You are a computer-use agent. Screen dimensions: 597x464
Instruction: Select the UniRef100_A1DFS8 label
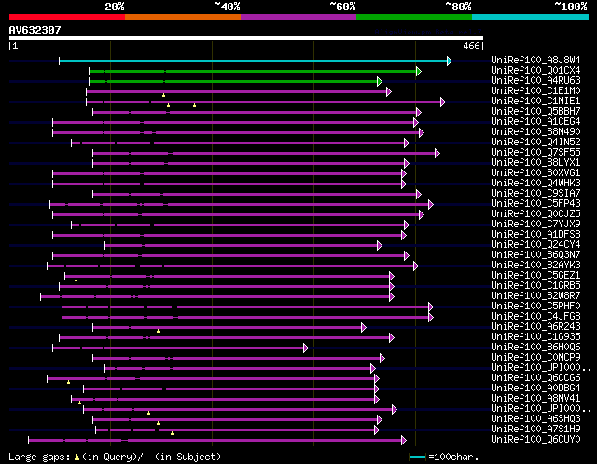pyautogui.click(x=535, y=235)
